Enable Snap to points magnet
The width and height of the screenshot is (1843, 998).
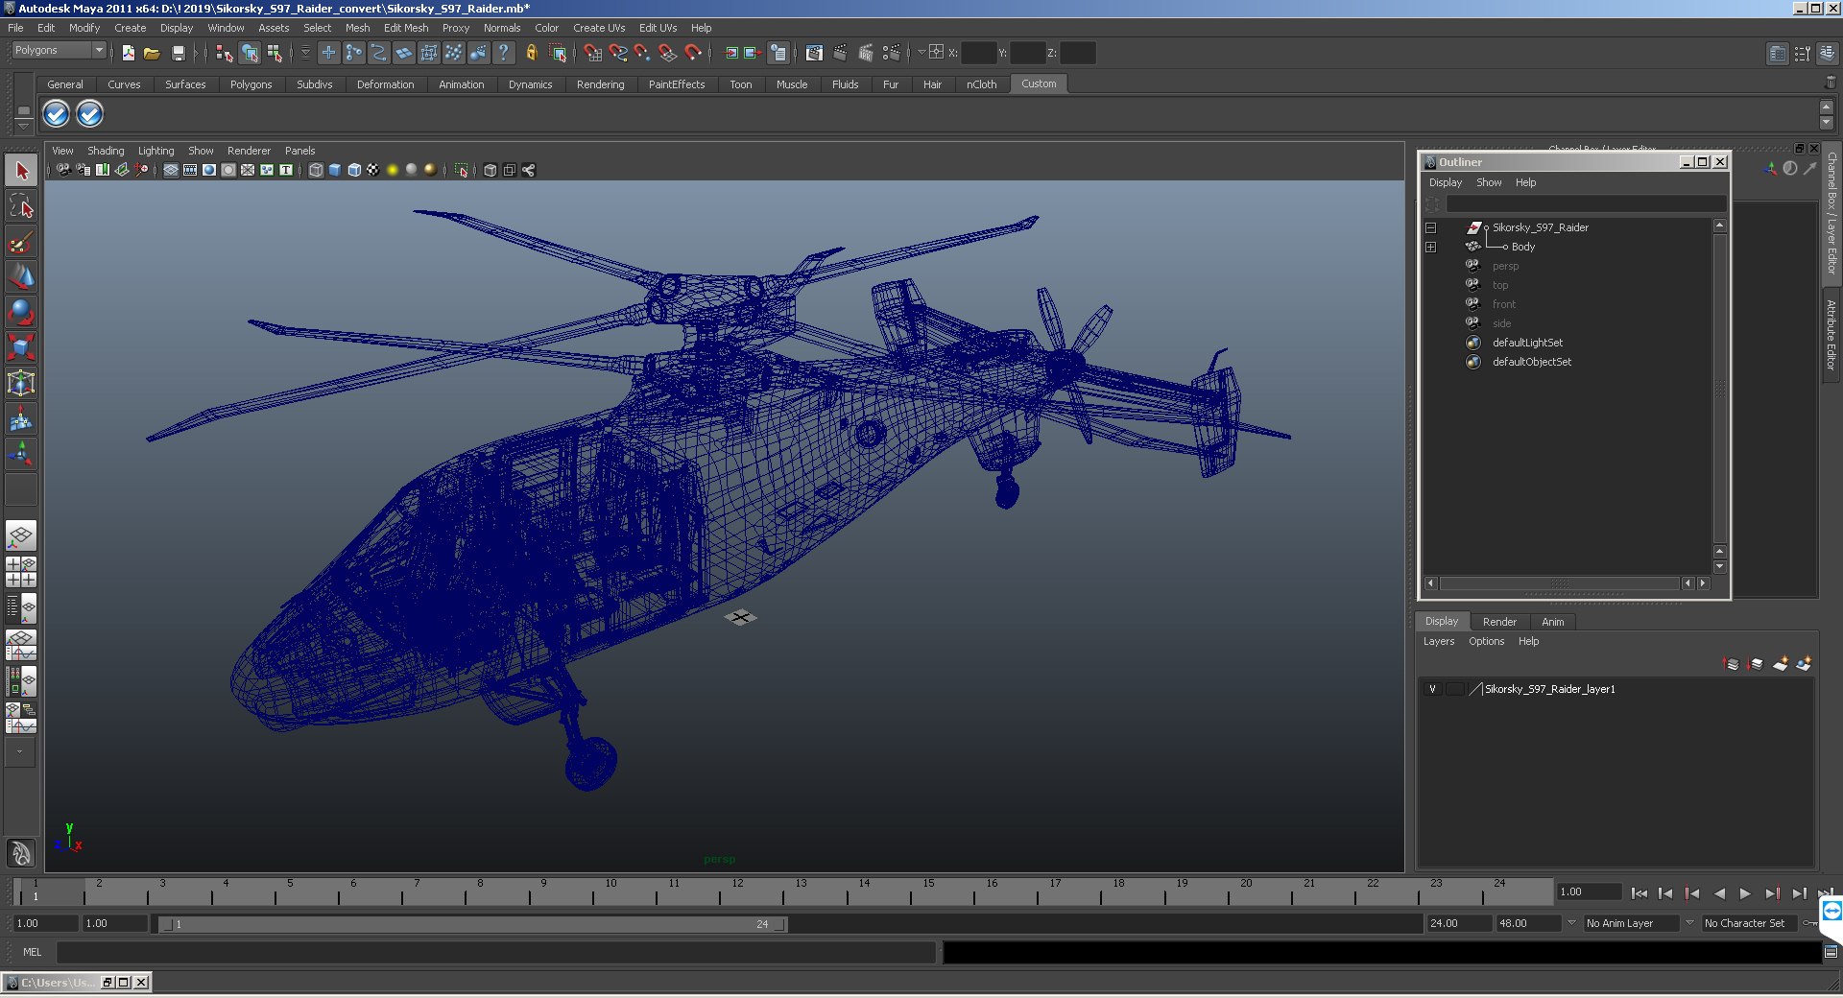click(x=642, y=53)
